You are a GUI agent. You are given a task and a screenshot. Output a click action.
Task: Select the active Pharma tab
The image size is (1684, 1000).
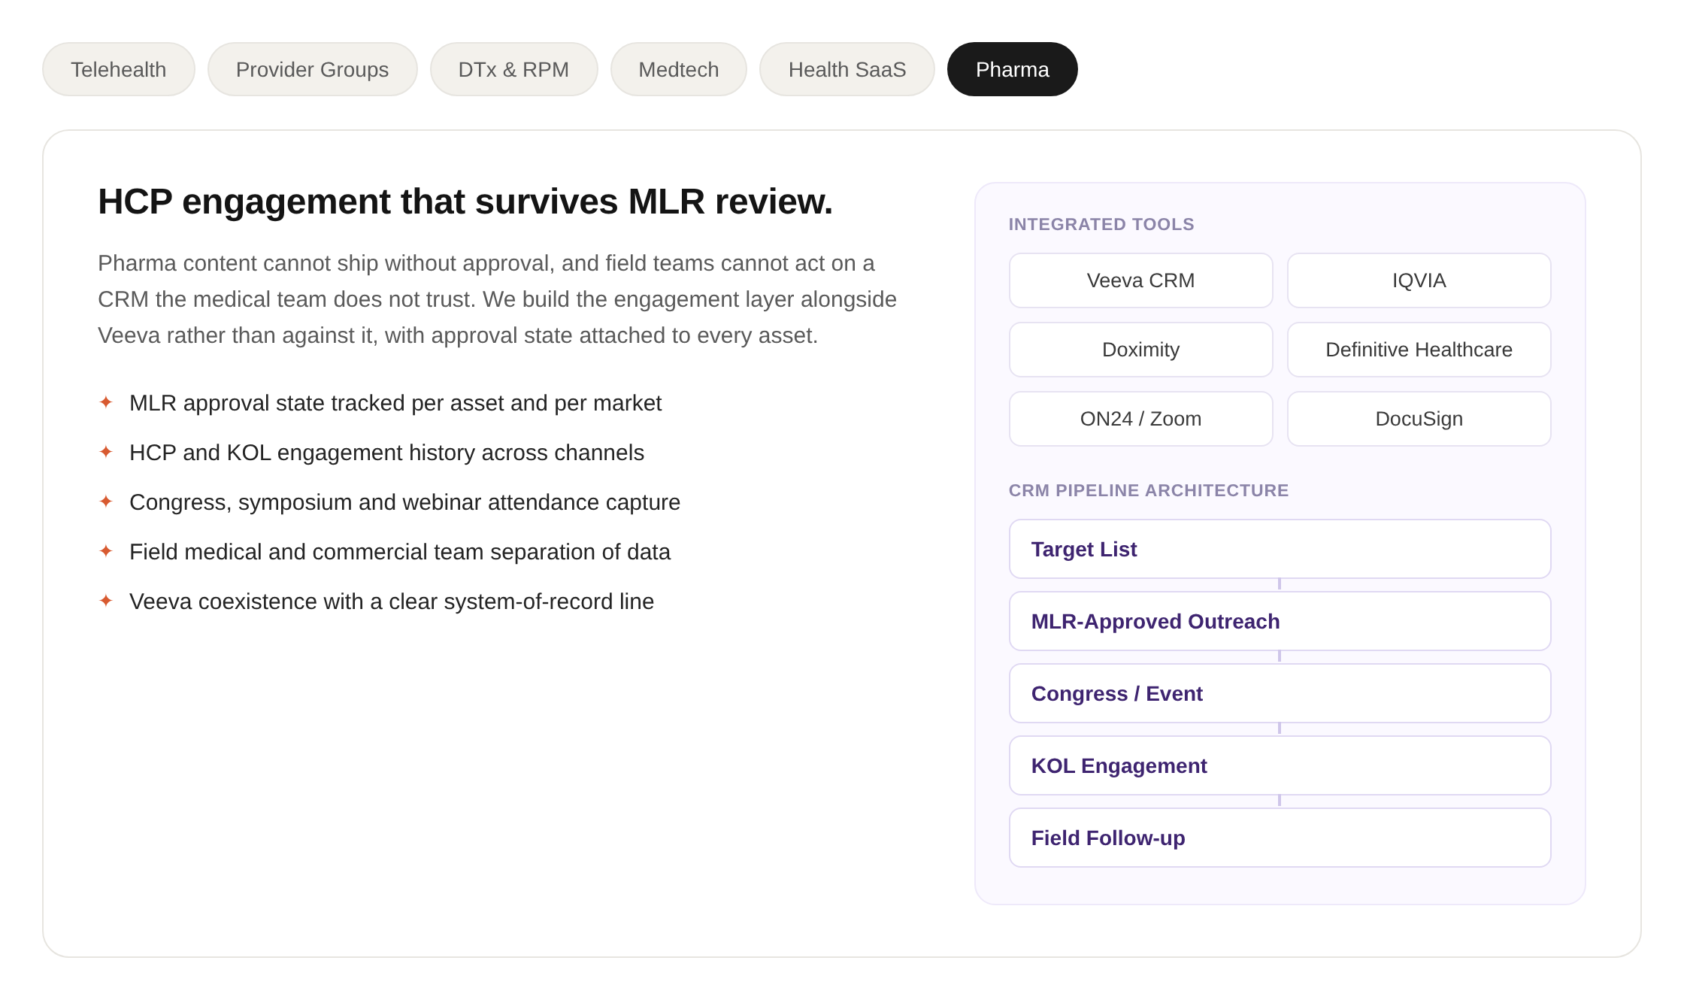coord(1013,69)
